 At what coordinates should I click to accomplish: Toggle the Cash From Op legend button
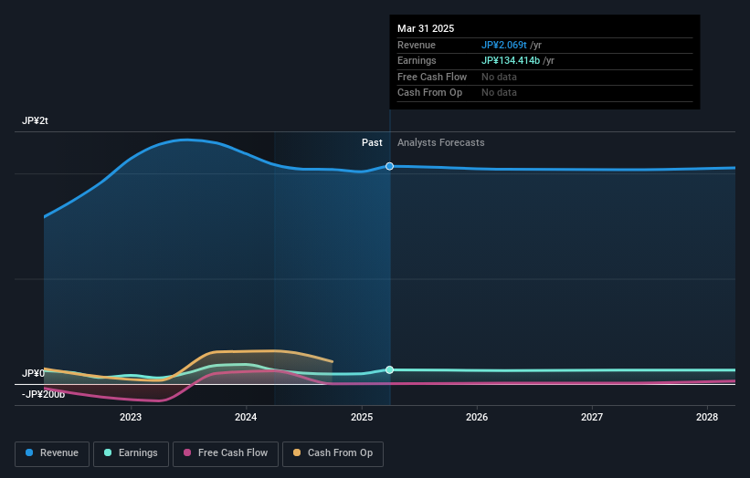(333, 453)
